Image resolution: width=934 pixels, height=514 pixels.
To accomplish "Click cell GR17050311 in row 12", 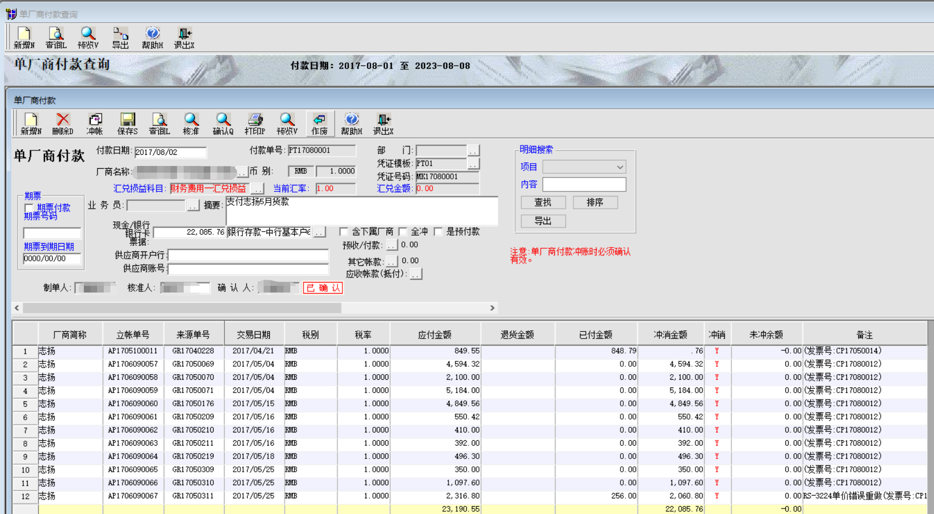I will tap(194, 496).
